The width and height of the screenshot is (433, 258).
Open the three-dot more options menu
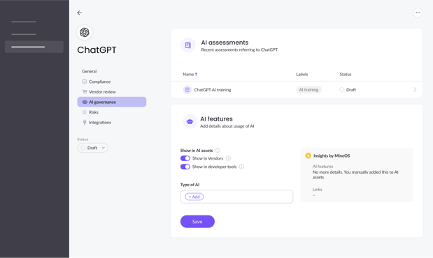tap(418, 13)
